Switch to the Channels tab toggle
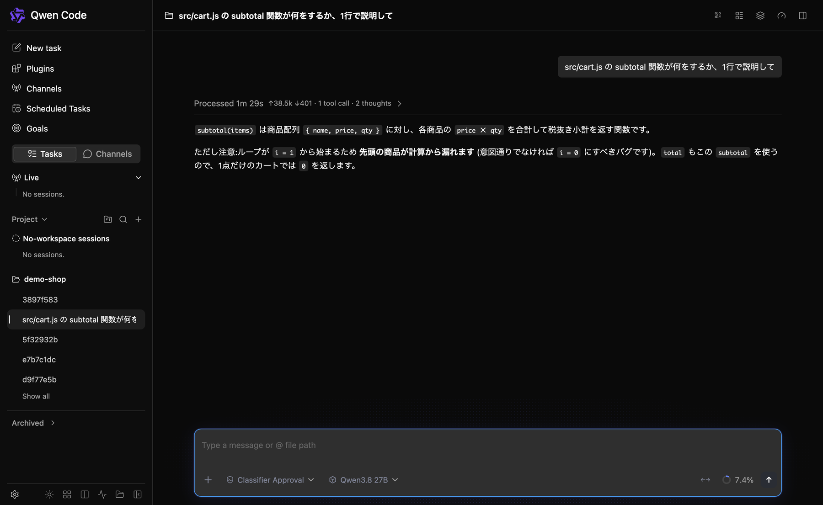 [108, 154]
